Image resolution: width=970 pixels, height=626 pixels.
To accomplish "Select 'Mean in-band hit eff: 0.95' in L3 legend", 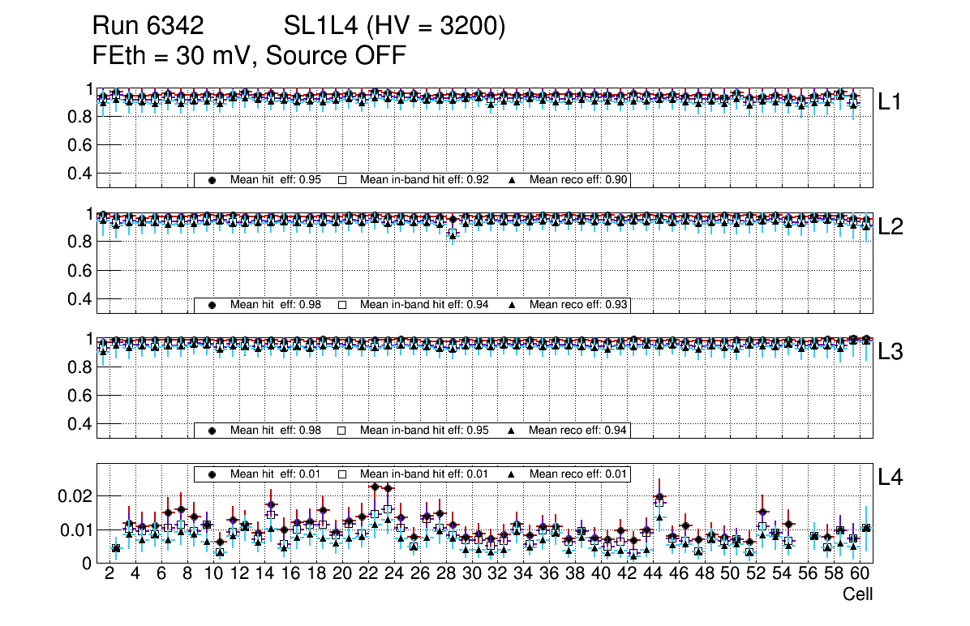I will (x=423, y=430).
